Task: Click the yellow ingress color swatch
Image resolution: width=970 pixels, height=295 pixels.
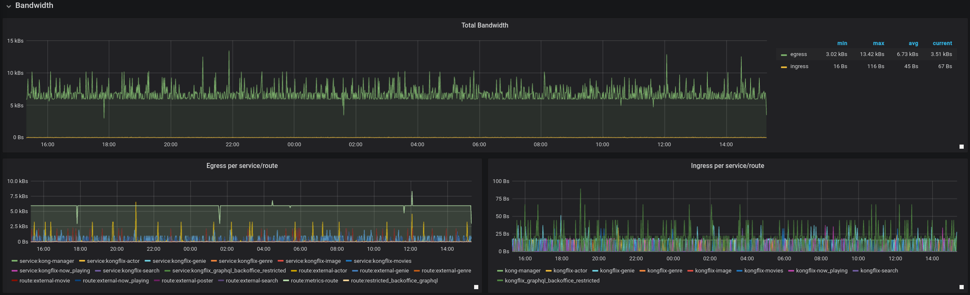Action: tap(784, 67)
